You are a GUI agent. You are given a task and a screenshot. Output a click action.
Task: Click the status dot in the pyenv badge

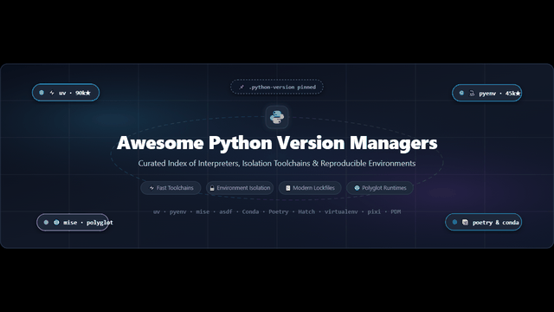(461, 93)
